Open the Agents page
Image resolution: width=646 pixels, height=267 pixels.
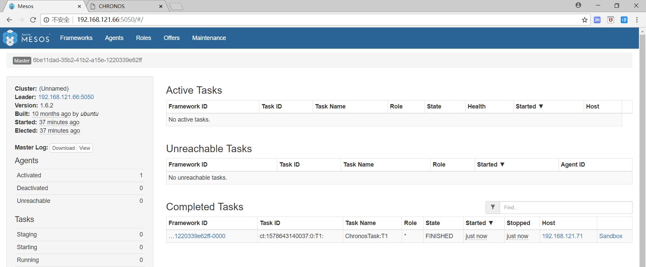pos(114,38)
